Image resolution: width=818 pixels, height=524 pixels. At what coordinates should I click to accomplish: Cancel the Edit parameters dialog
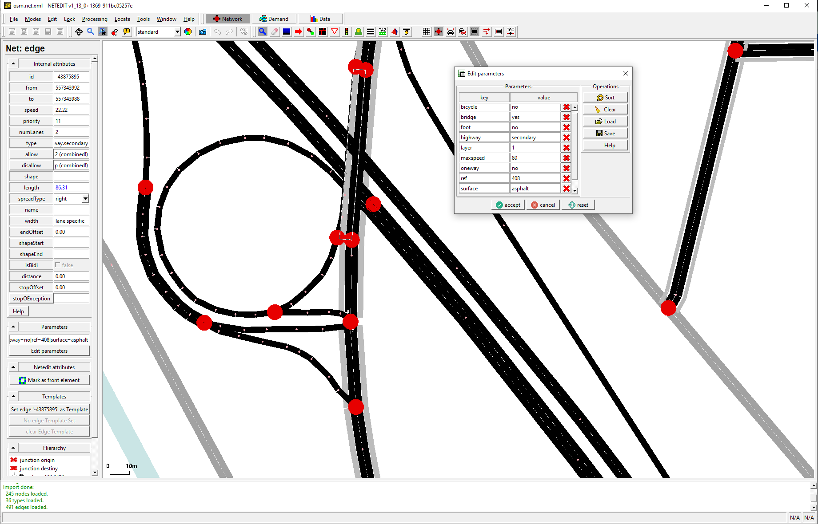pyautogui.click(x=543, y=205)
